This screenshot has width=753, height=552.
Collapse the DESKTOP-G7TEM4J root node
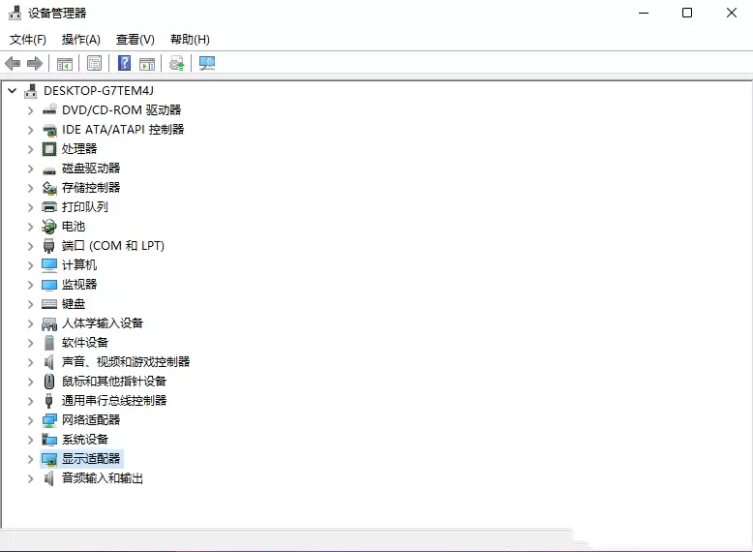point(13,90)
